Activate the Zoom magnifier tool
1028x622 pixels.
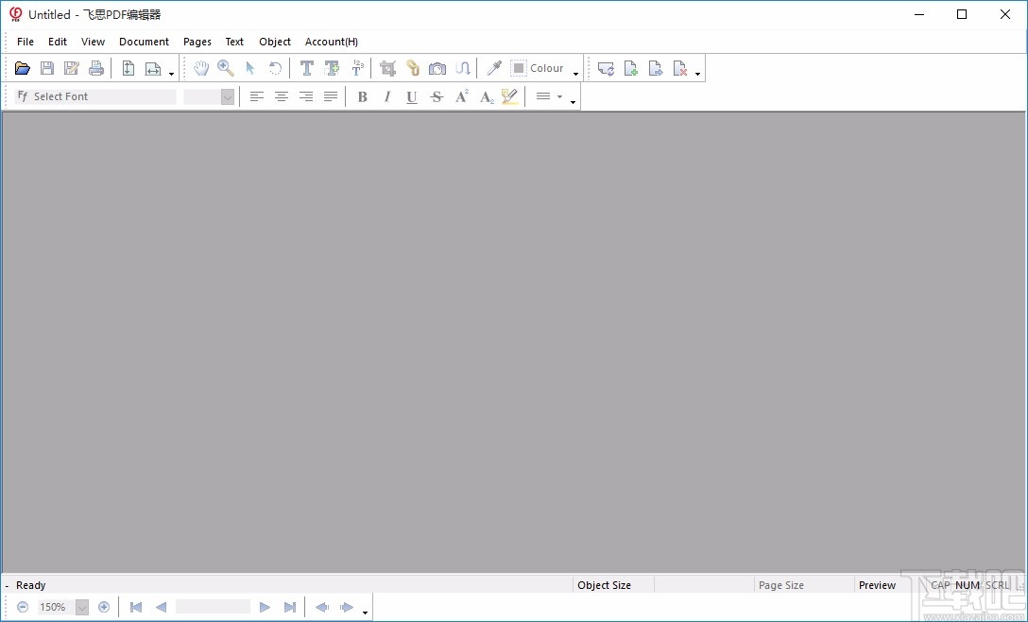pos(226,68)
